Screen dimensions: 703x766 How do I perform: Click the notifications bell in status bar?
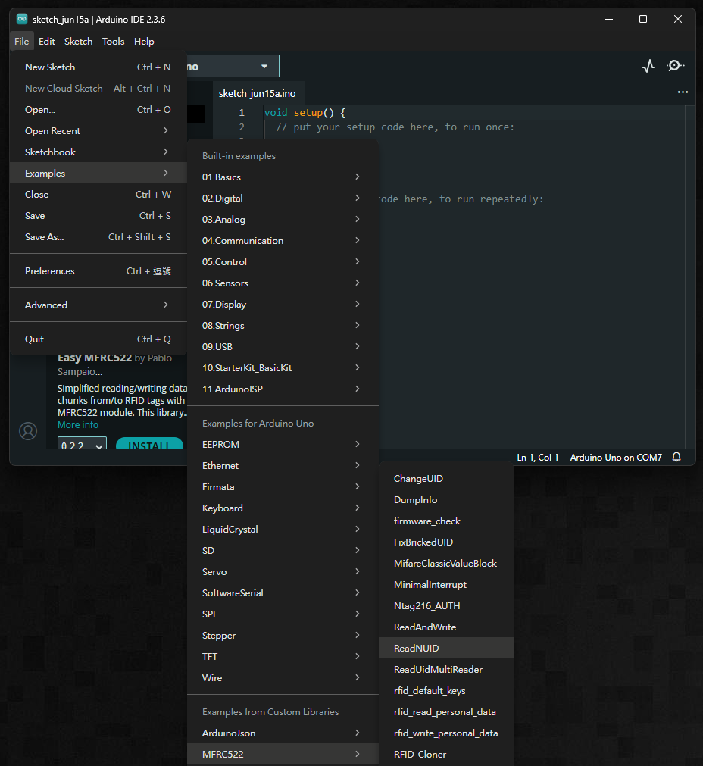pos(676,458)
